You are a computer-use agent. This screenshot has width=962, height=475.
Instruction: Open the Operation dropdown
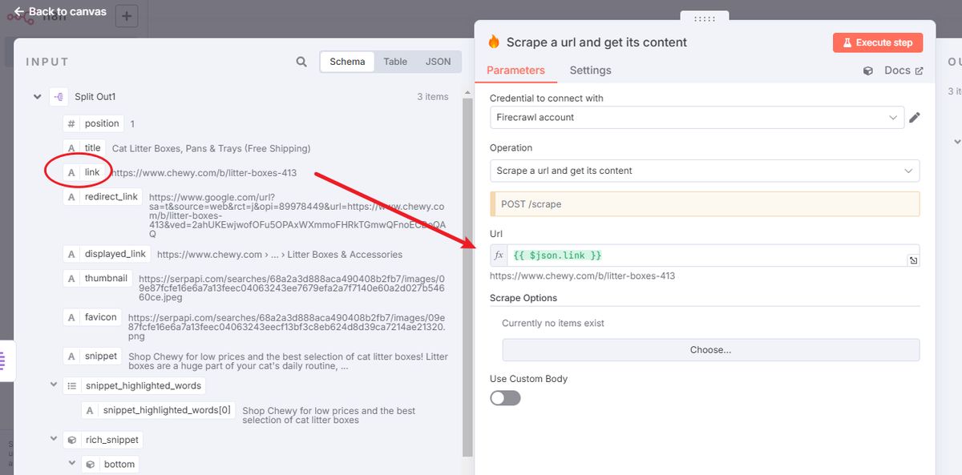click(704, 171)
